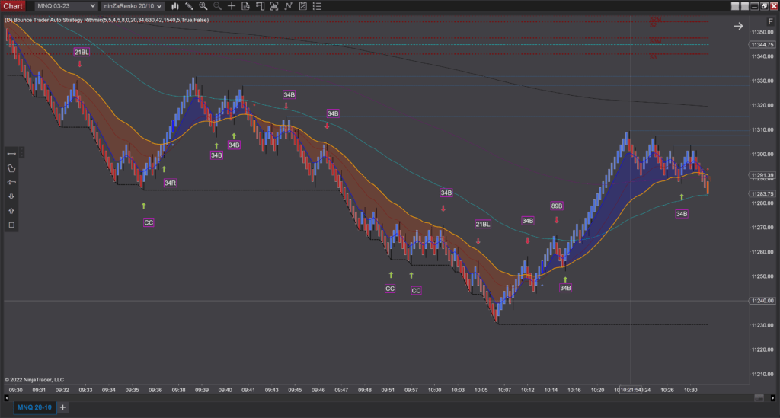The height and width of the screenshot is (418, 780).
Task: Open the Strategies icon
Action: point(302,6)
